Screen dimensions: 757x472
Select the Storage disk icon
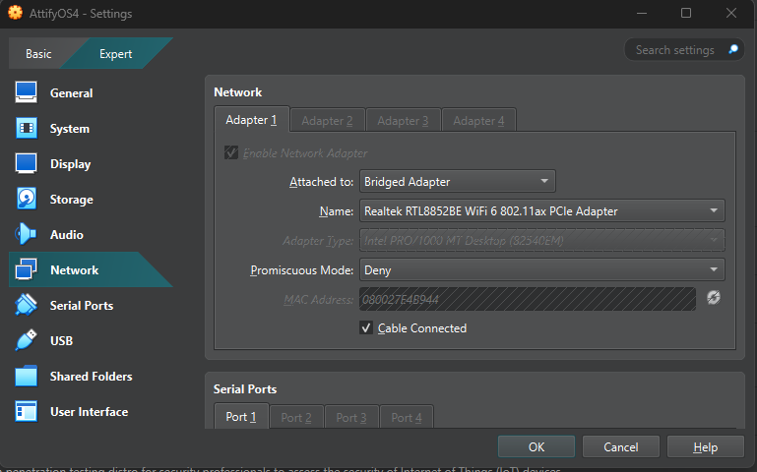click(27, 200)
